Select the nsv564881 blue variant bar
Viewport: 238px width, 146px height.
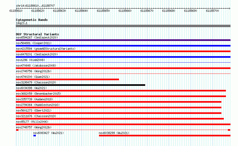click(123, 46)
